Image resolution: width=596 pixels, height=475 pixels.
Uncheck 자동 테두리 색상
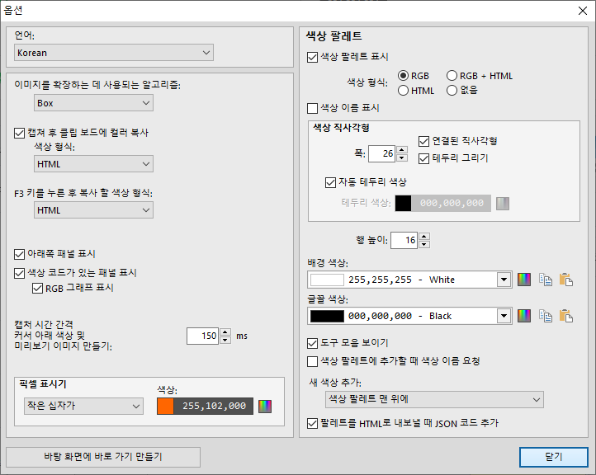tap(330, 182)
